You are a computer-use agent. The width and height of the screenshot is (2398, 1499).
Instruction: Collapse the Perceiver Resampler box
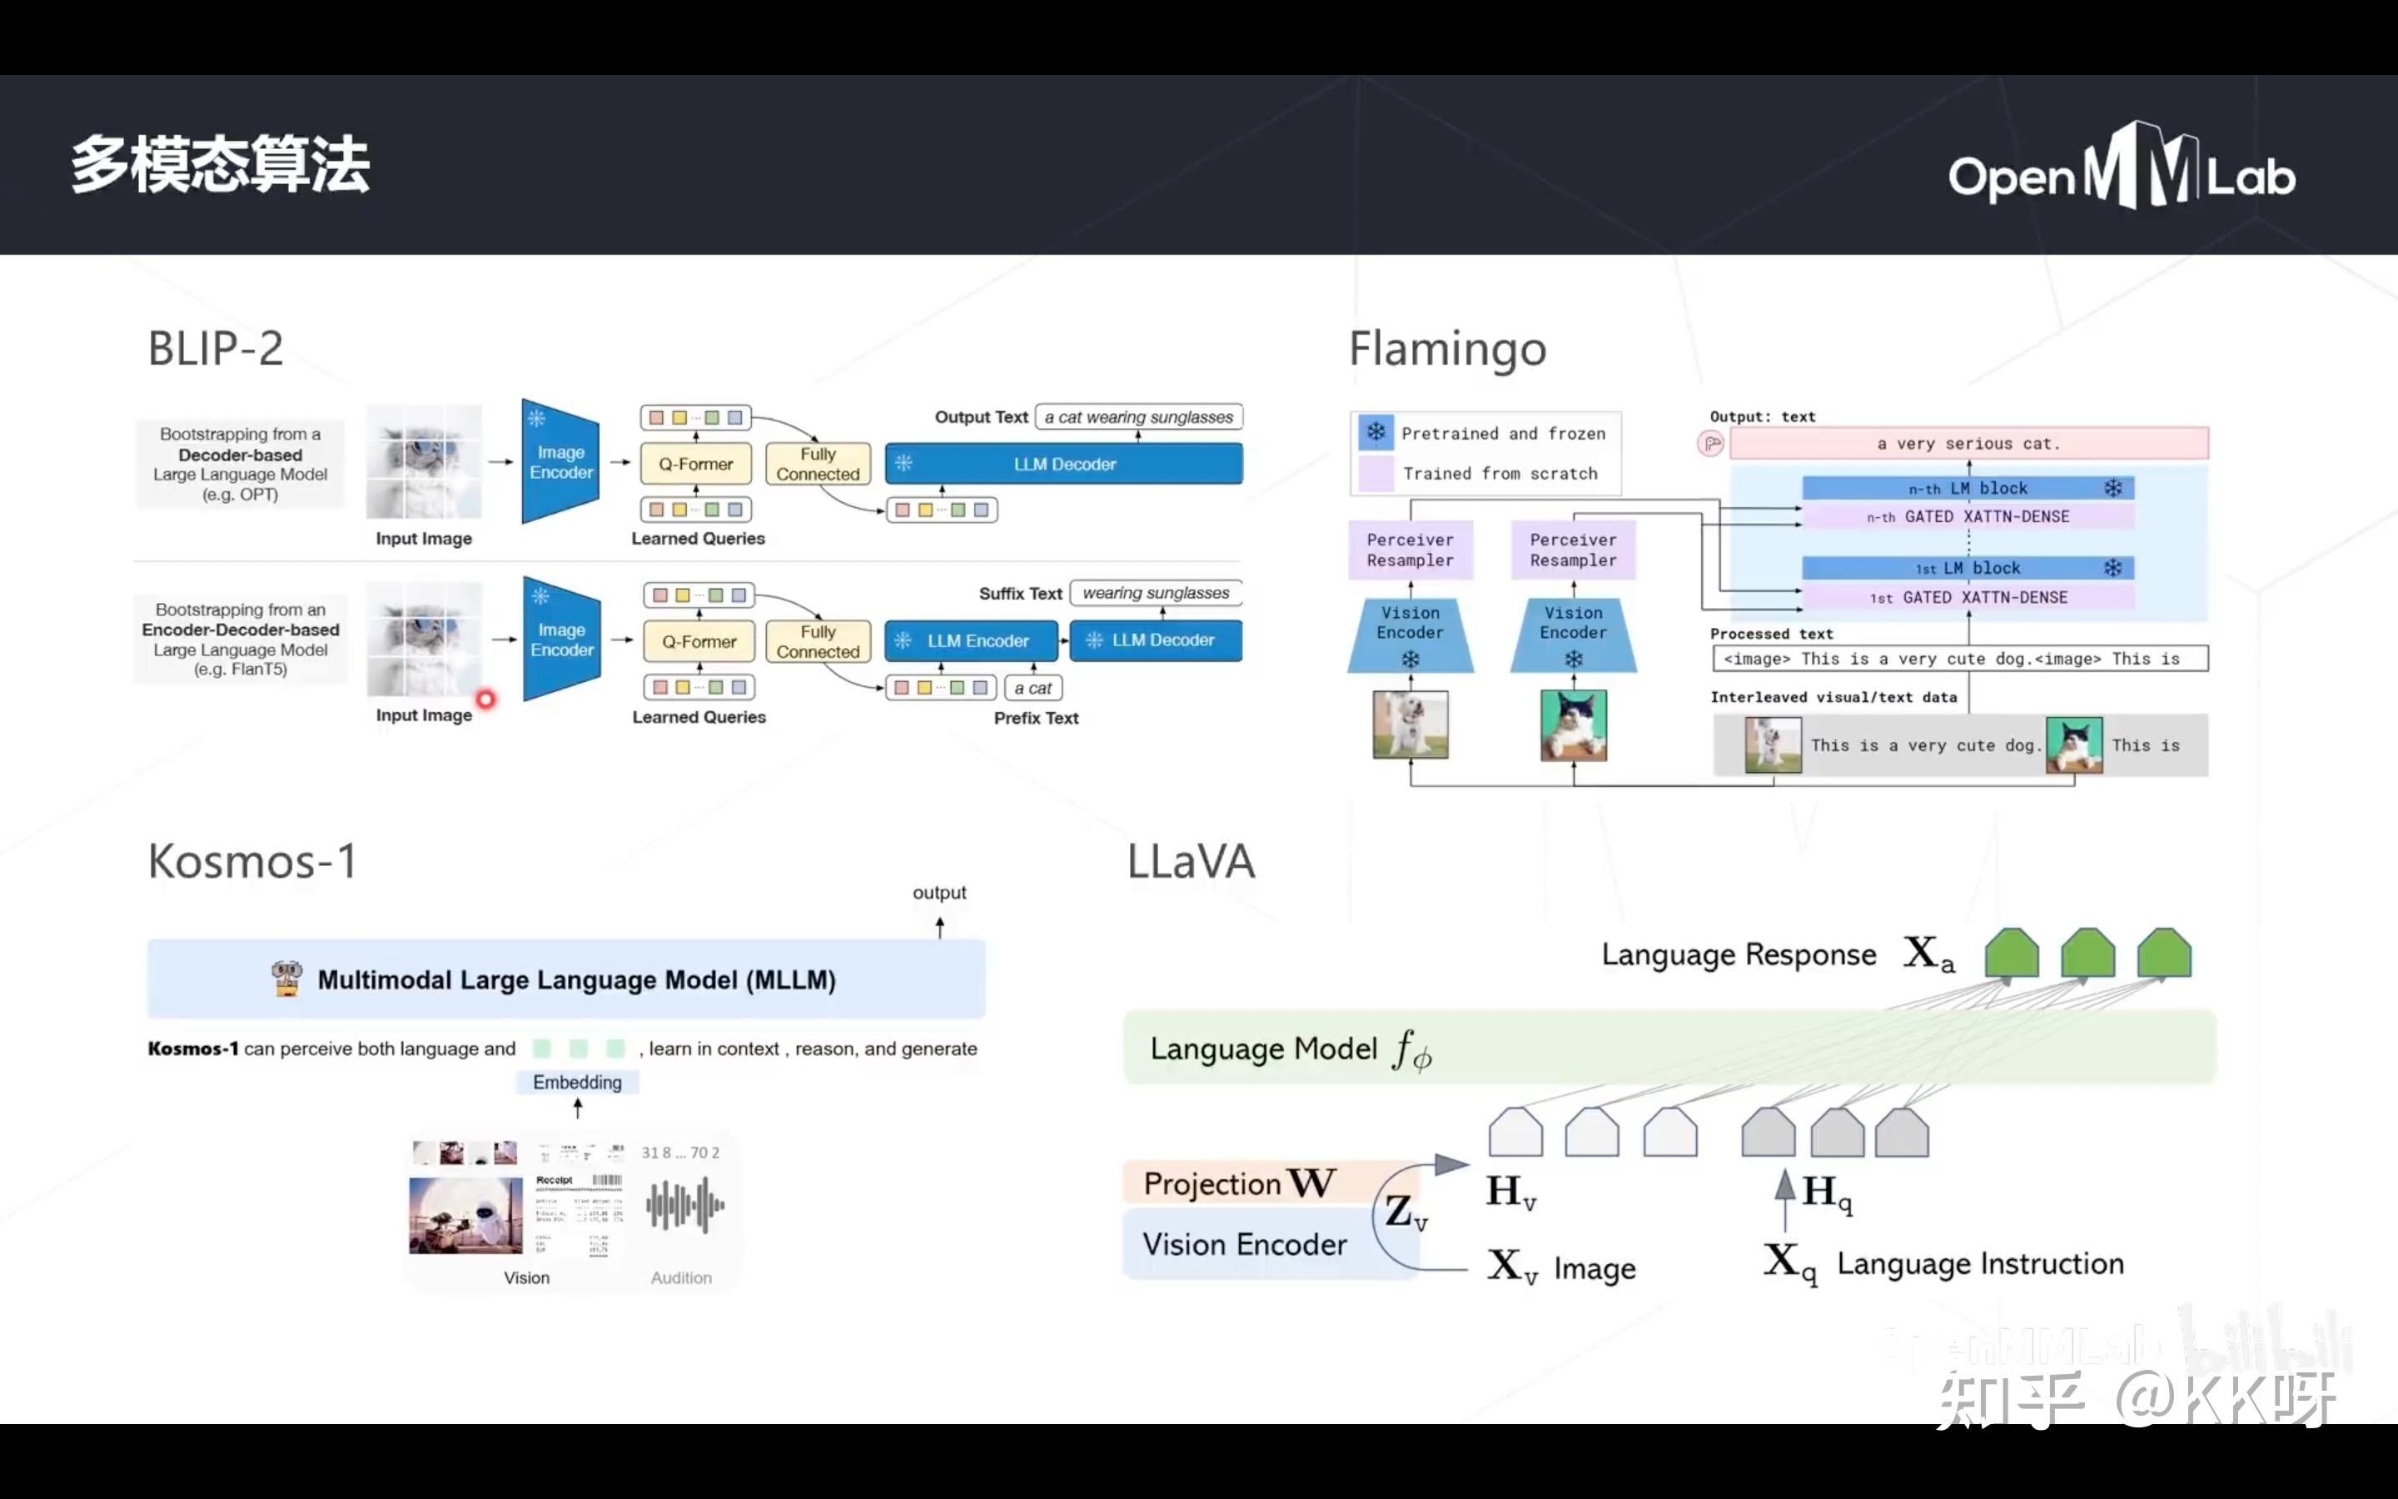click(1410, 550)
